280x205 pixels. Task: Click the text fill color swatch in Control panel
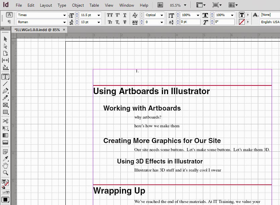(x=242, y=15)
